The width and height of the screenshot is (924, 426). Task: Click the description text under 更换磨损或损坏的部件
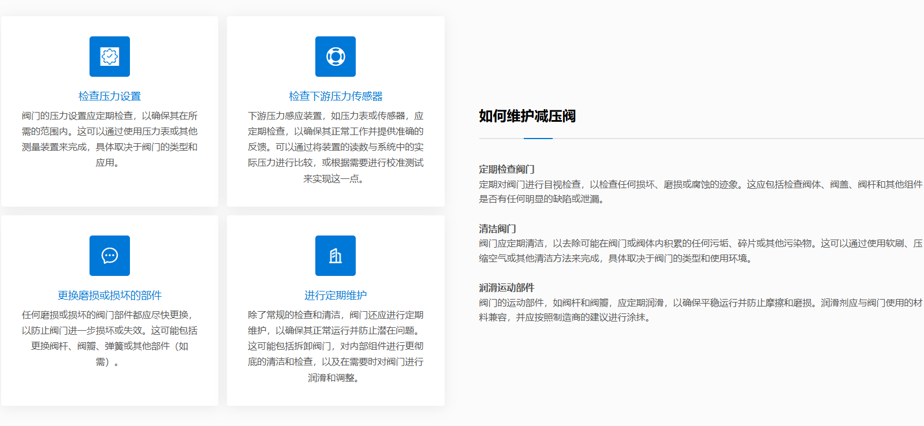110,338
